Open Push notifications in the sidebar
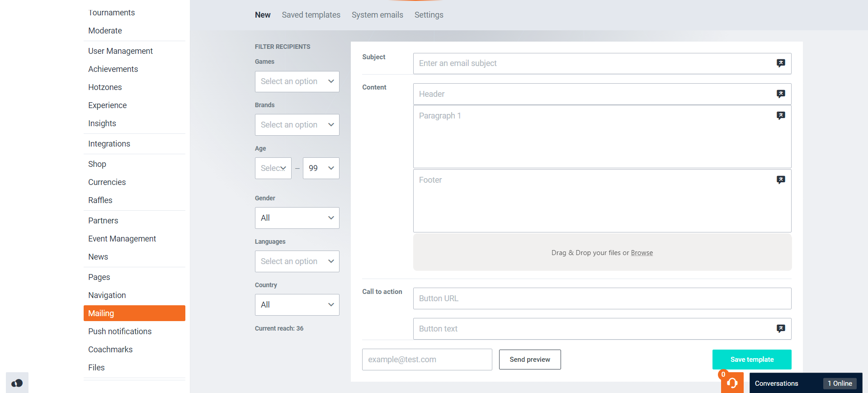 [x=120, y=331]
